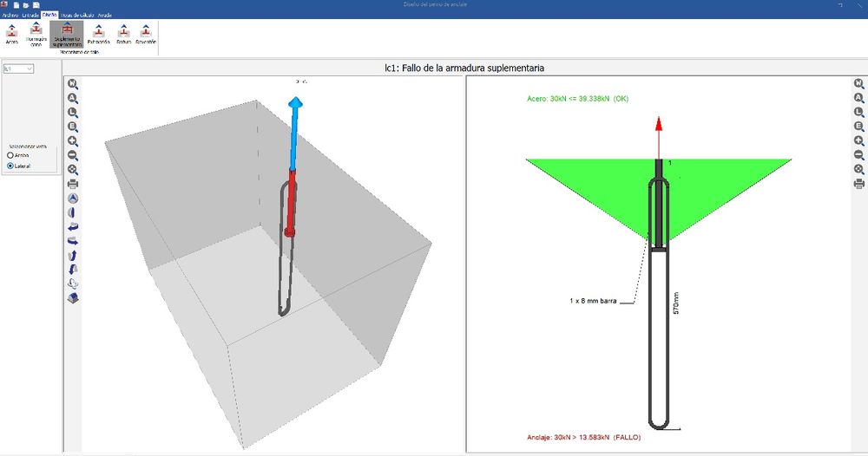This screenshot has width=868, height=456.
Task: Select the Arriba view radio button
Action: (x=10, y=155)
